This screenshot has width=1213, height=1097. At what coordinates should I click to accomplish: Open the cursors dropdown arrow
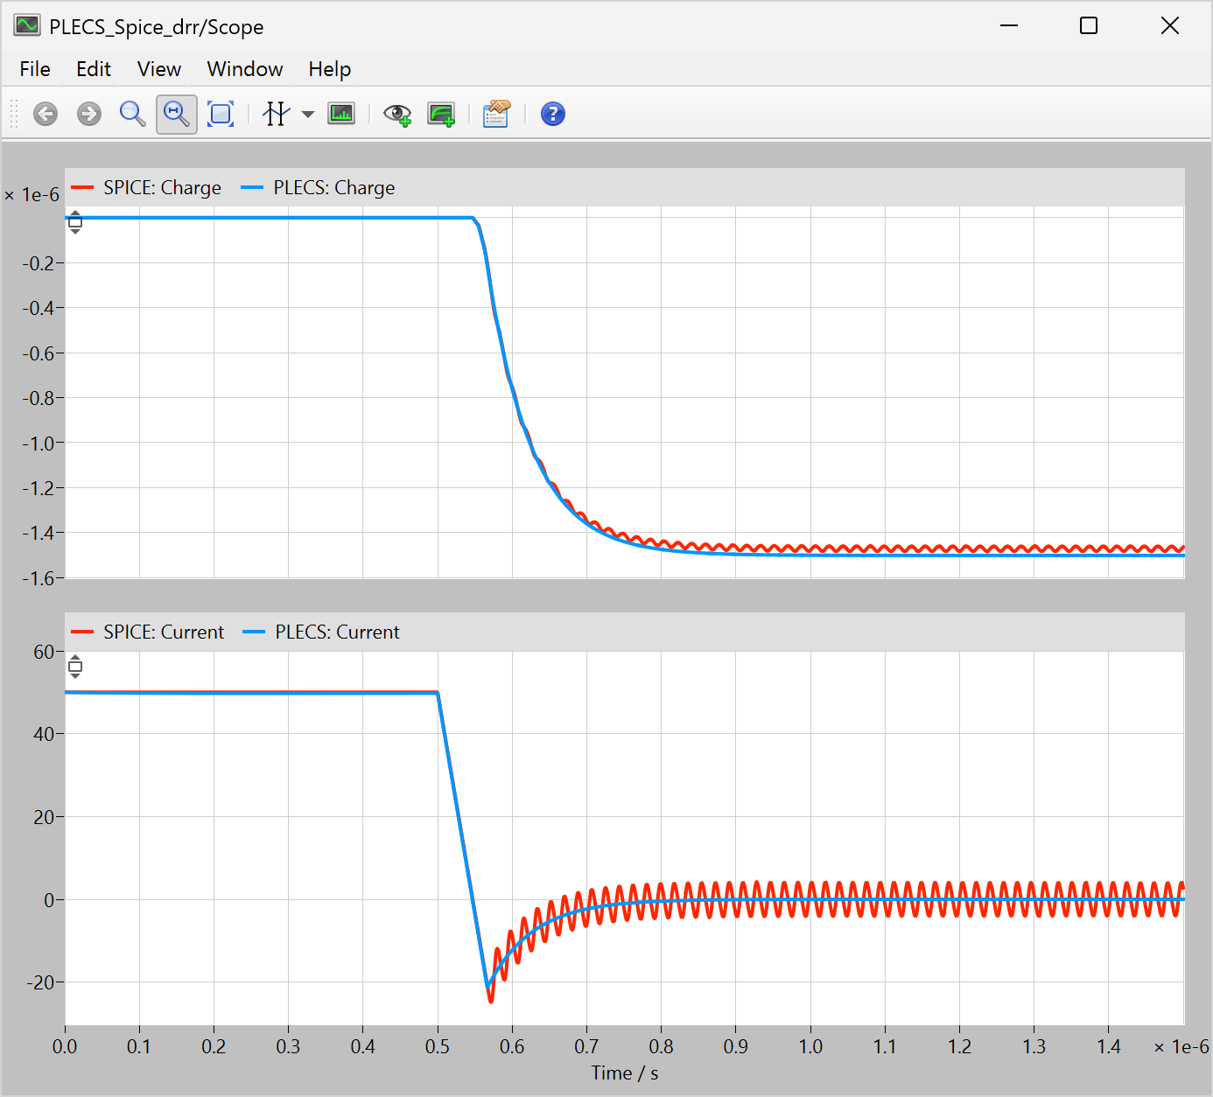pos(308,115)
